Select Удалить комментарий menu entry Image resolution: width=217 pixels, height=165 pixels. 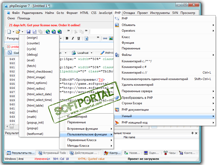165,85
